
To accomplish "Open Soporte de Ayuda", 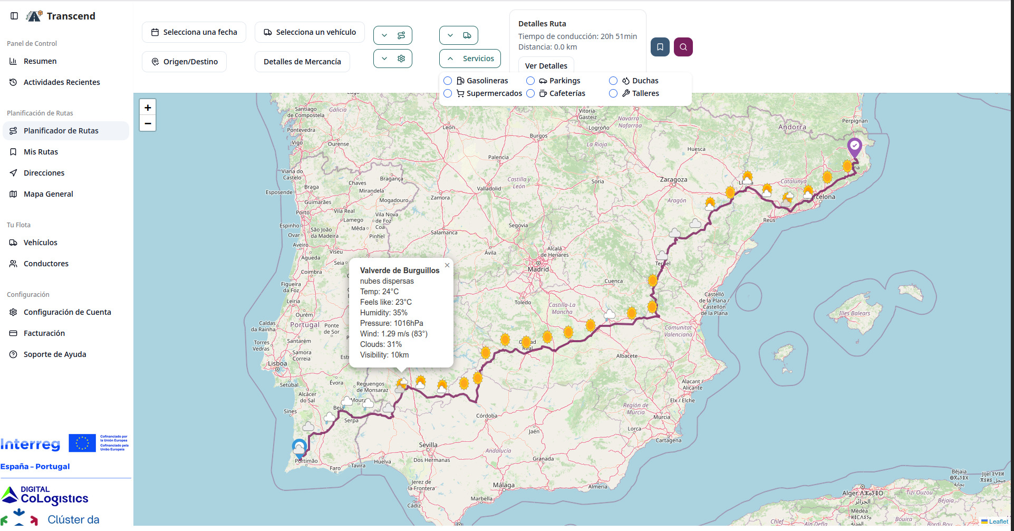I will click(x=55, y=354).
